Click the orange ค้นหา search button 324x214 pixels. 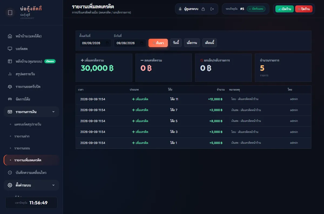click(x=158, y=43)
